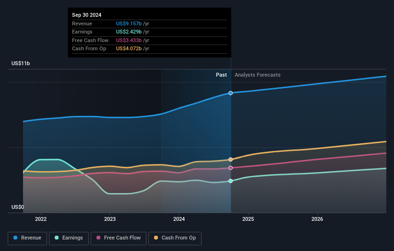The image size is (394, 251).
Task: Click the Earnings row label in tooltip
Action: [82, 32]
